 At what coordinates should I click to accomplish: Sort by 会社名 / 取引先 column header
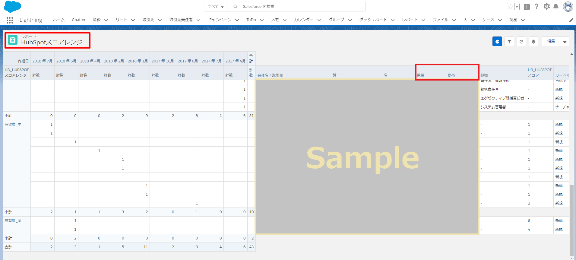tap(270, 75)
